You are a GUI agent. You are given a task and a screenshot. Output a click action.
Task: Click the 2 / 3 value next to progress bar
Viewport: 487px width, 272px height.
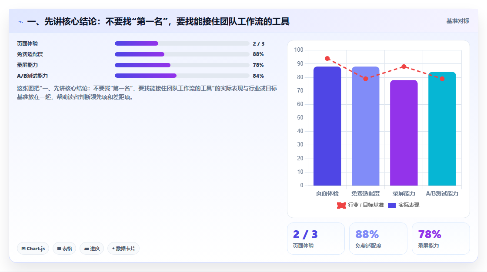pyautogui.click(x=258, y=44)
